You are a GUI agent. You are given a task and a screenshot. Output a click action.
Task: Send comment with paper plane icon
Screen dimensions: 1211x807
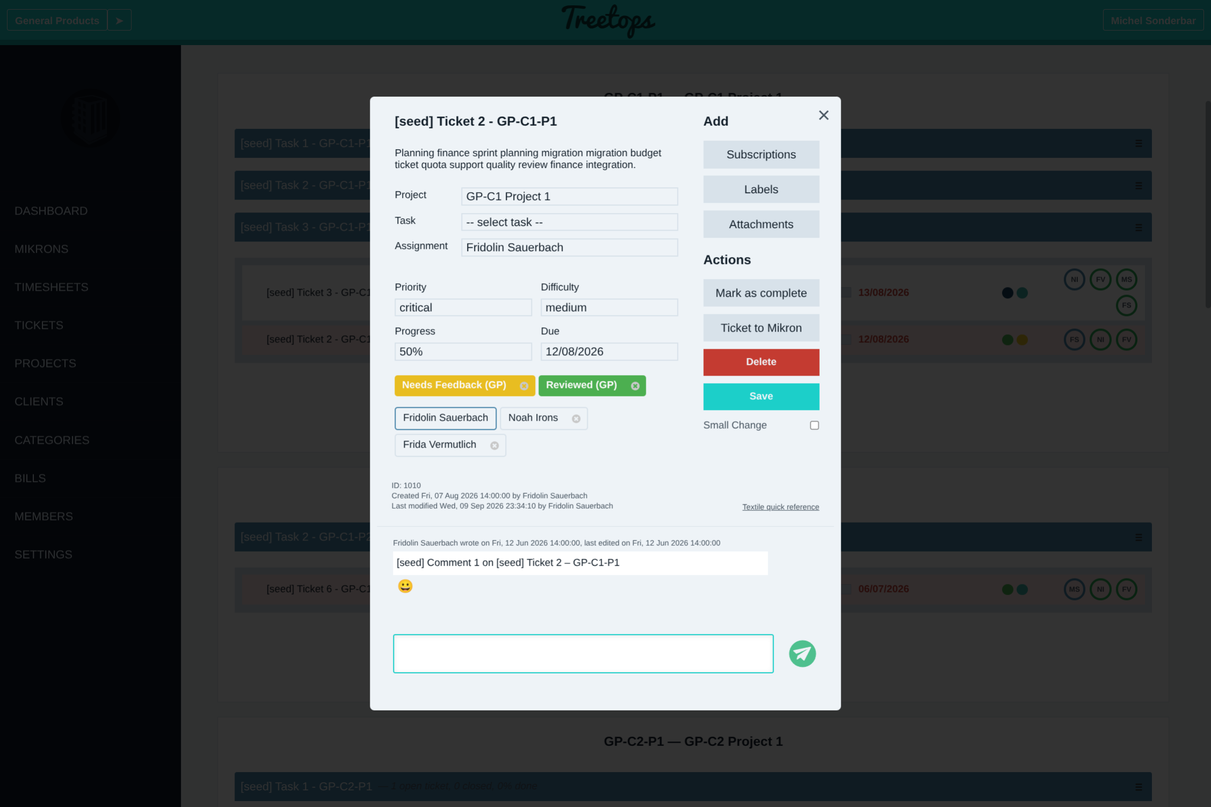(x=802, y=654)
